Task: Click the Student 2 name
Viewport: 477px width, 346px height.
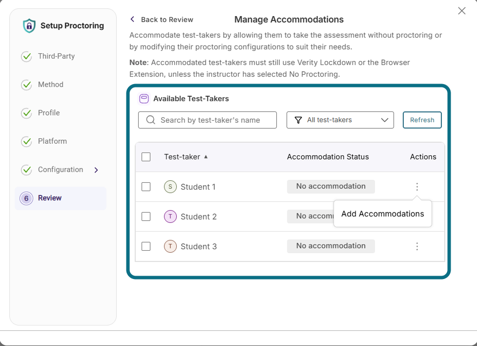Action: (x=199, y=216)
